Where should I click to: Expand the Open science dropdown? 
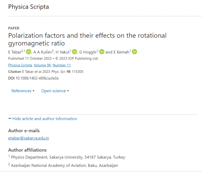point(55,91)
